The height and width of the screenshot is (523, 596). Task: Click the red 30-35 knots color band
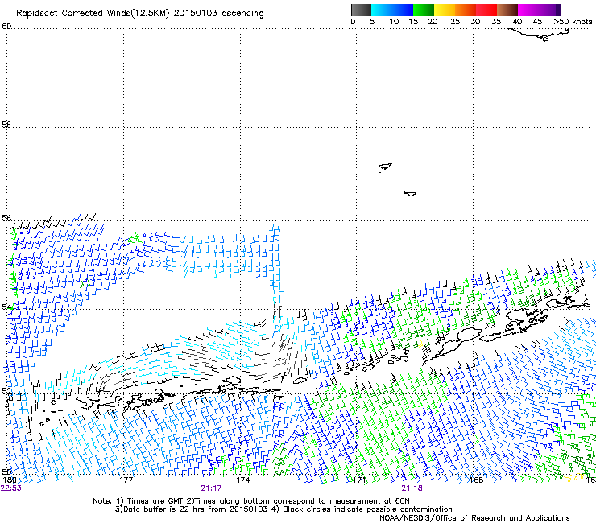486,10
